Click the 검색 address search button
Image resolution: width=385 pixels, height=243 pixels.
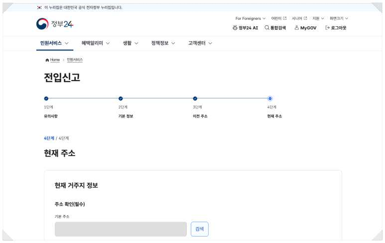pos(200,229)
